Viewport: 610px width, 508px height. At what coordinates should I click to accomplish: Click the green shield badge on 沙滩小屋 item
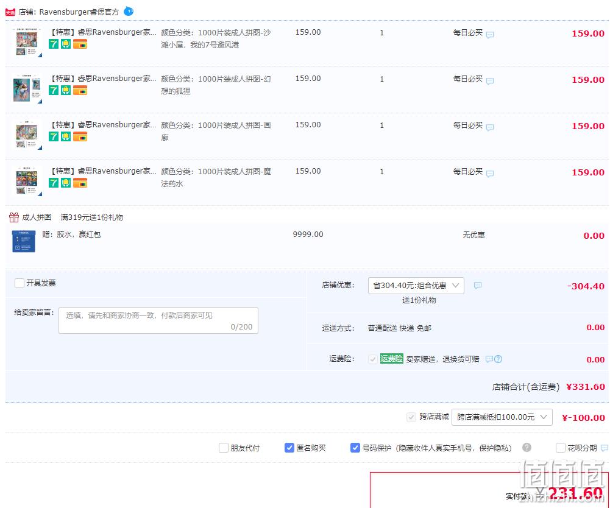[66, 44]
